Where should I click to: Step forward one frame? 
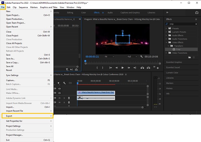pos(129,68)
